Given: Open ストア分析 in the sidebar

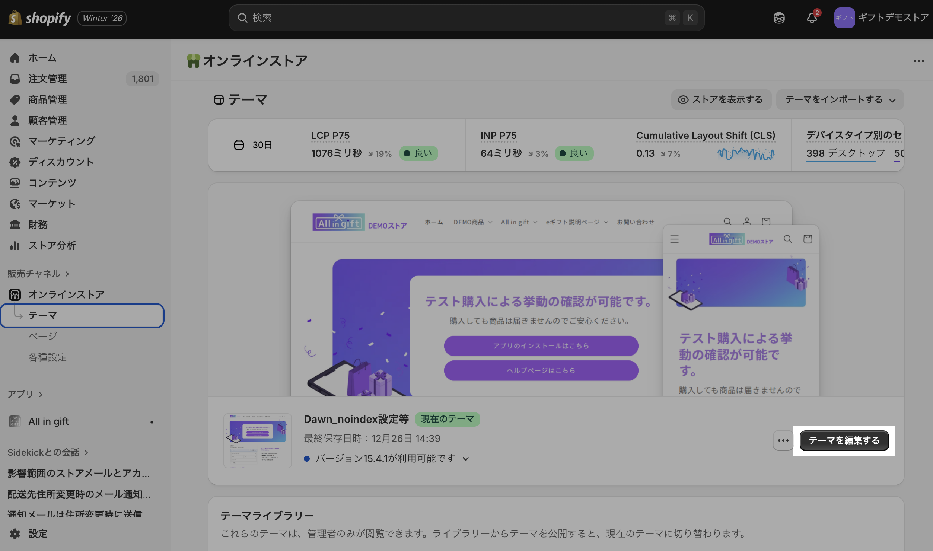Looking at the screenshot, I should [x=52, y=245].
